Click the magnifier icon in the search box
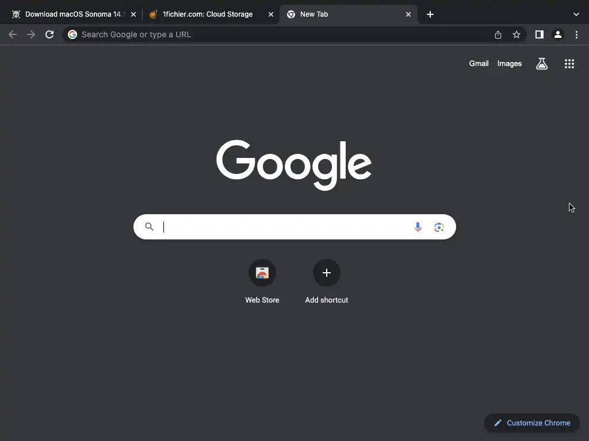Image resolution: width=589 pixels, height=441 pixels. 149,226
